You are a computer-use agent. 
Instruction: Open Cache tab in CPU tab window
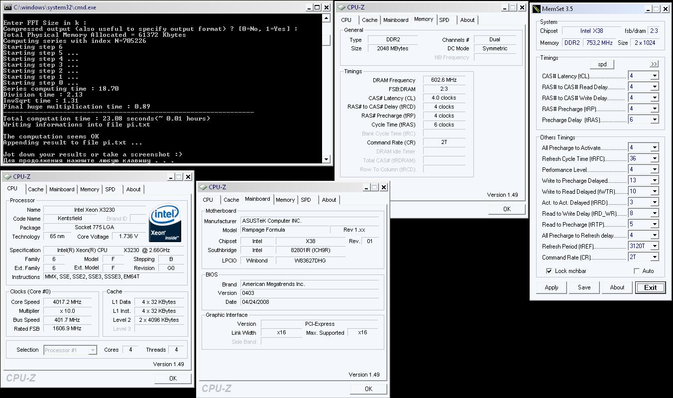click(x=35, y=189)
